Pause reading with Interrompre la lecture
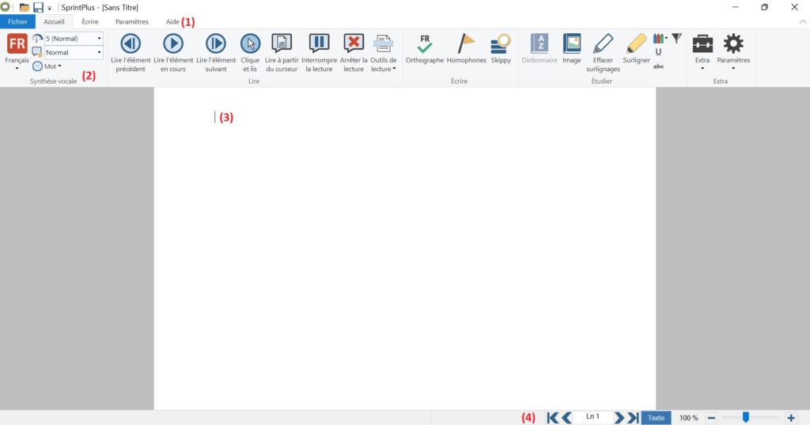Screen dimensions: 810x425 [319, 53]
